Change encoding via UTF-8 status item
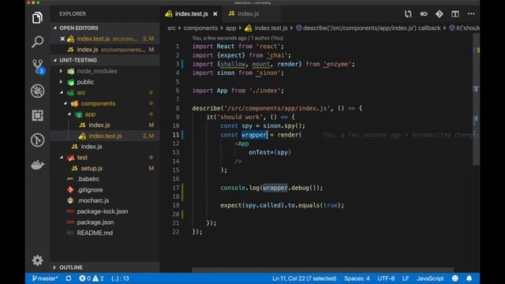 coord(386,278)
